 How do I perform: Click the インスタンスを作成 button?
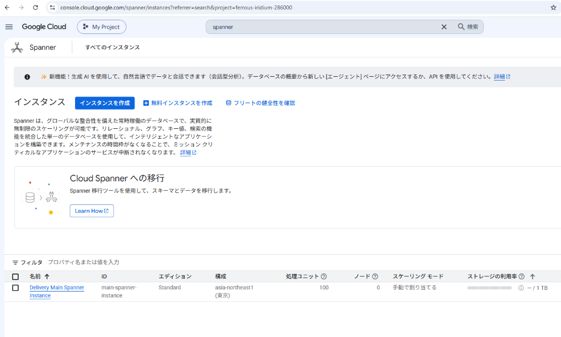click(105, 103)
